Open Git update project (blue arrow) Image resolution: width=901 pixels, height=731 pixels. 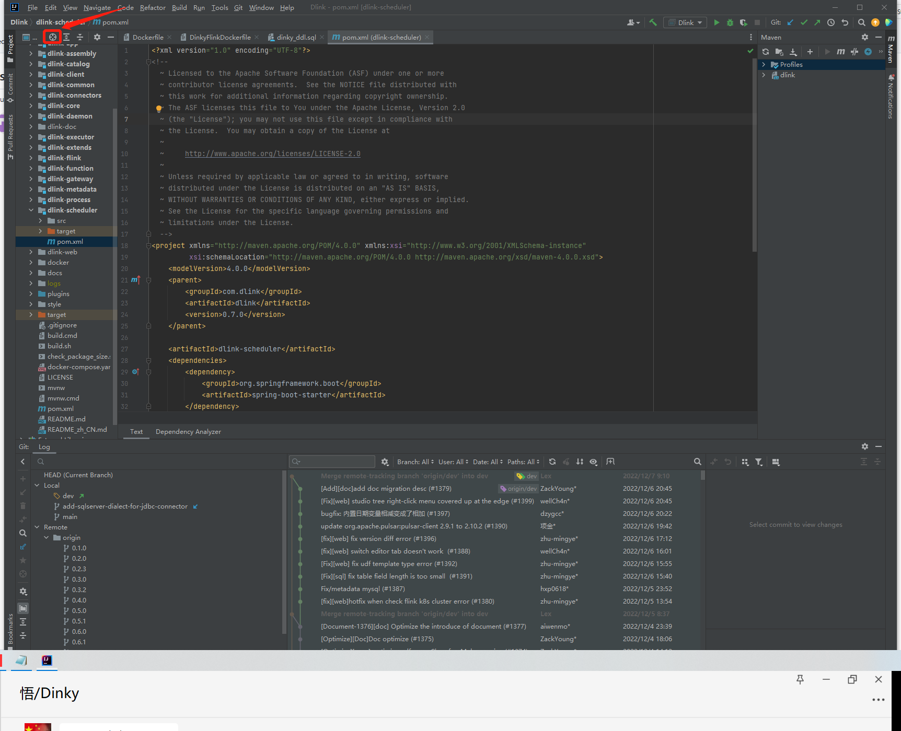pyautogui.click(x=790, y=22)
